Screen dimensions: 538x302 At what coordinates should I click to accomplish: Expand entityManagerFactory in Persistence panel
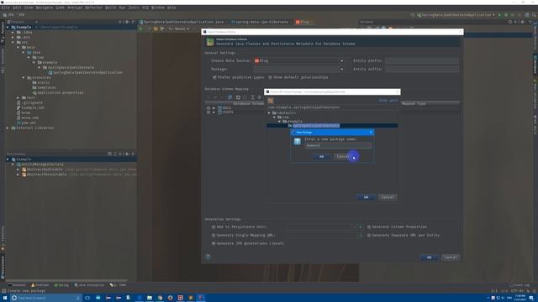[x=13, y=164]
